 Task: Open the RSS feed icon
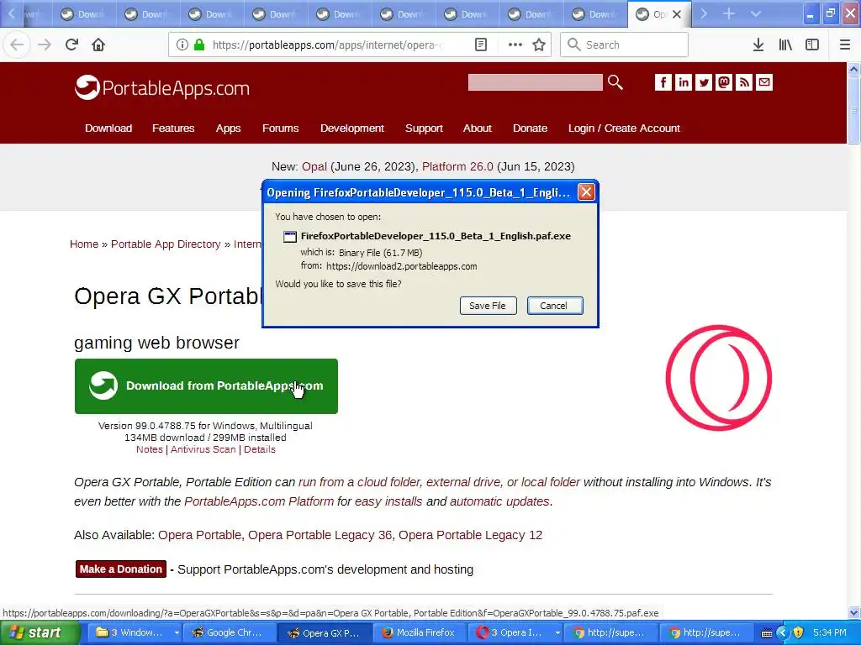pyautogui.click(x=744, y=82)
